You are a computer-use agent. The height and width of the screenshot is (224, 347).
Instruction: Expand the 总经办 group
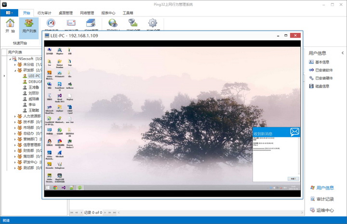15,134
